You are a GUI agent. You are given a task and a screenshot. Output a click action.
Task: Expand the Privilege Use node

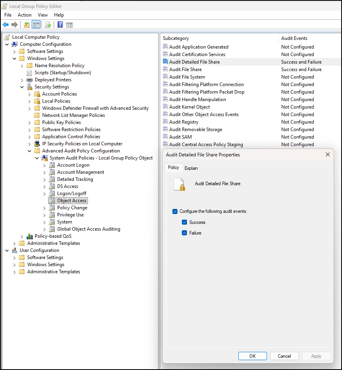tap(45, 215)
